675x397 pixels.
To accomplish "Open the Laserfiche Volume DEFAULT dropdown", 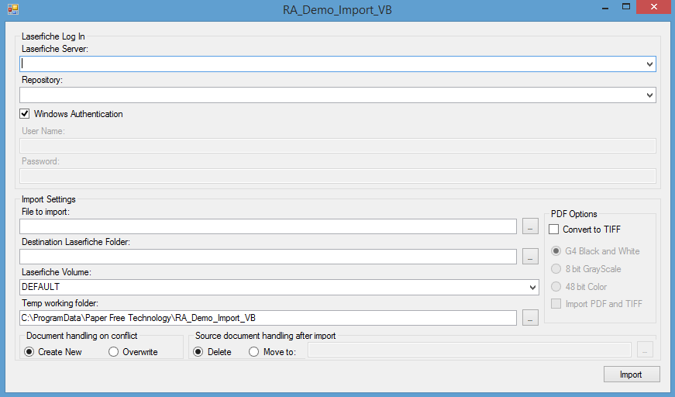I will (x=532, y=287).
